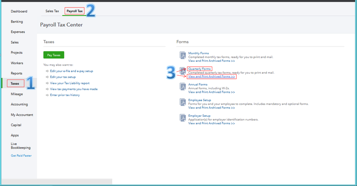Select Taxes in the left menu
The height and width of the screenshot is (186, 357).
(x=15, y=84)
